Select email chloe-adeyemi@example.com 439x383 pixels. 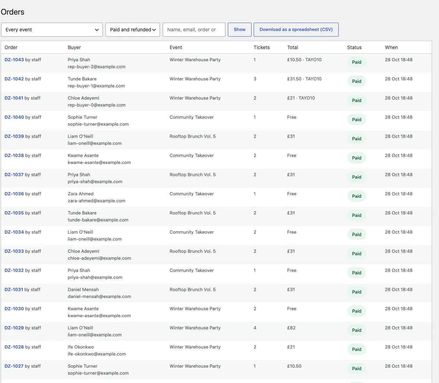click(99, 258)
